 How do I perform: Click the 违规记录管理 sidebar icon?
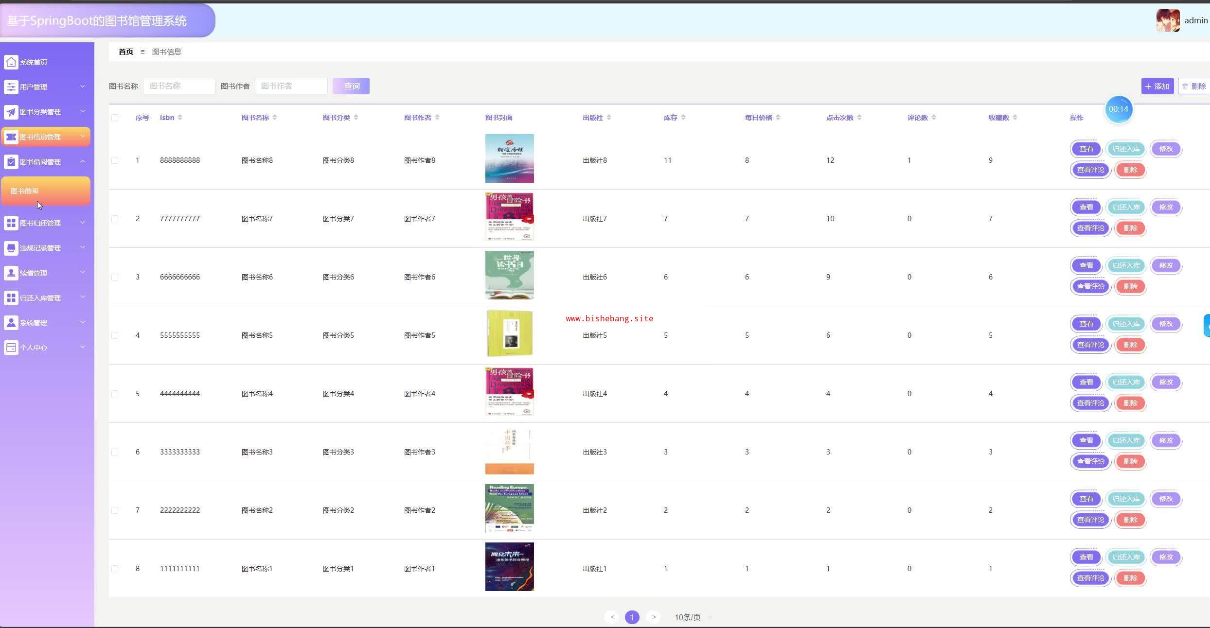[x=11, y=248]
